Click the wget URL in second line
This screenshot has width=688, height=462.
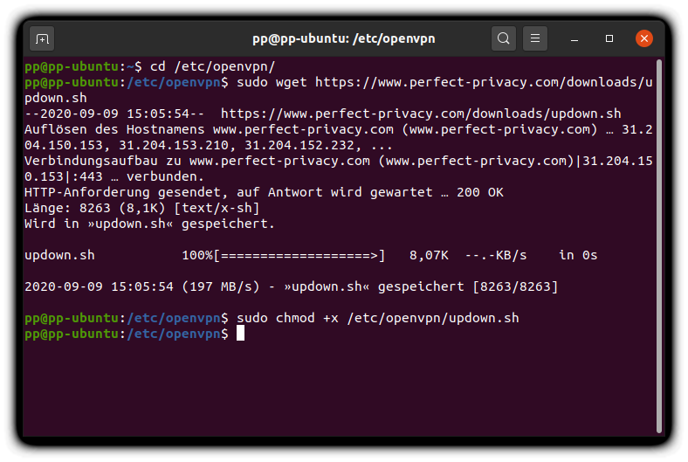point(484,82)
